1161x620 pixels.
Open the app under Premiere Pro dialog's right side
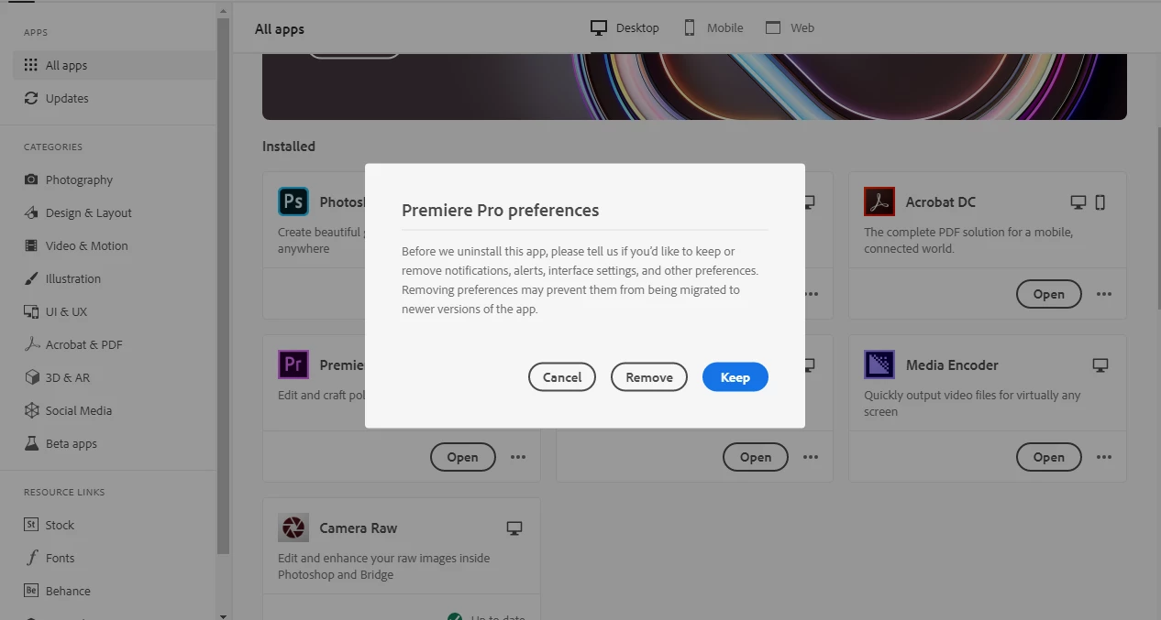tap(756, 457)
